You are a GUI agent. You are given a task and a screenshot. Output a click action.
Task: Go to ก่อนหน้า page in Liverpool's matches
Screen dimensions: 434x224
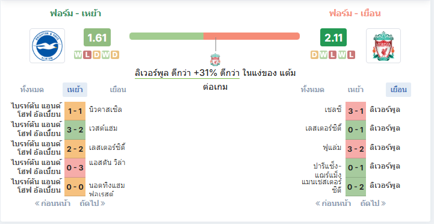[333, 204]
